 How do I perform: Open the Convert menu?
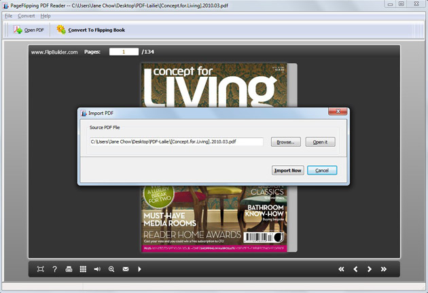click(x=26, y=16)
